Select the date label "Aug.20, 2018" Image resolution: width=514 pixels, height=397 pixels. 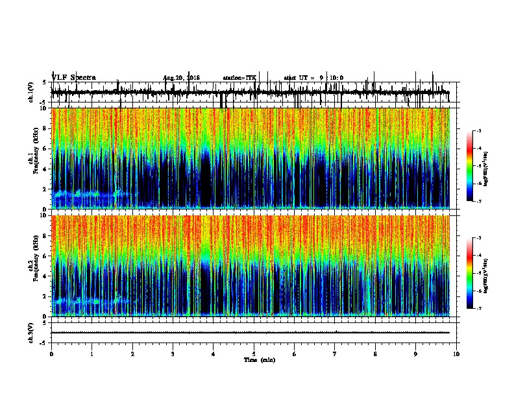pyautogui.click(x=181, y=78)
